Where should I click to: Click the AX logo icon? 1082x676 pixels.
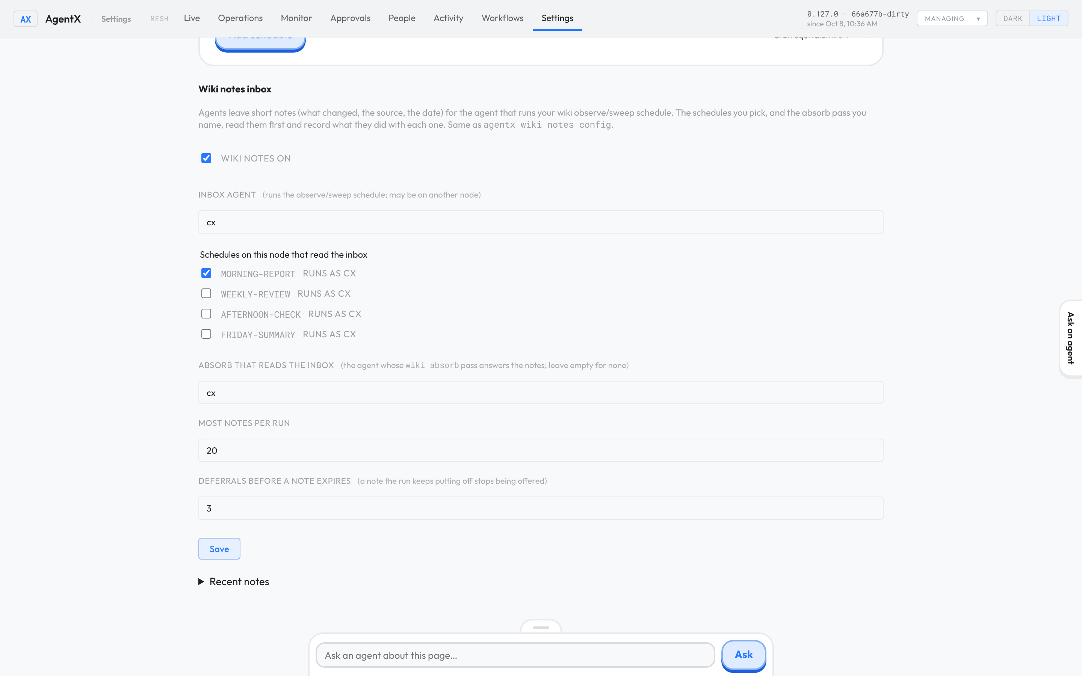(26, 19)
